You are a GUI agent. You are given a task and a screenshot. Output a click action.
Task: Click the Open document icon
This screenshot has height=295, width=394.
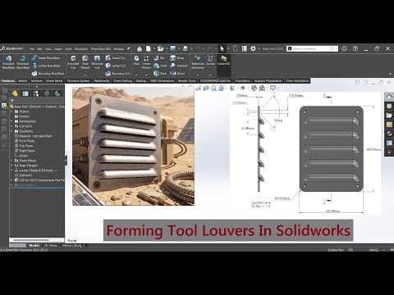(x=160, y=48)
